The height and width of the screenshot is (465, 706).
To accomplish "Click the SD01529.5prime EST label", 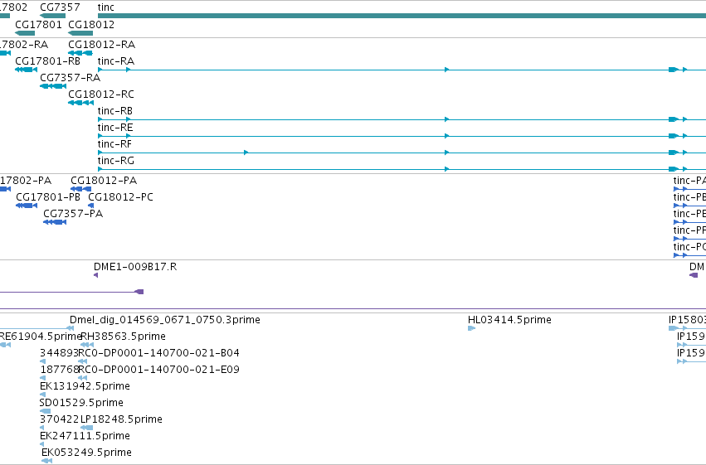I will 81,403.
